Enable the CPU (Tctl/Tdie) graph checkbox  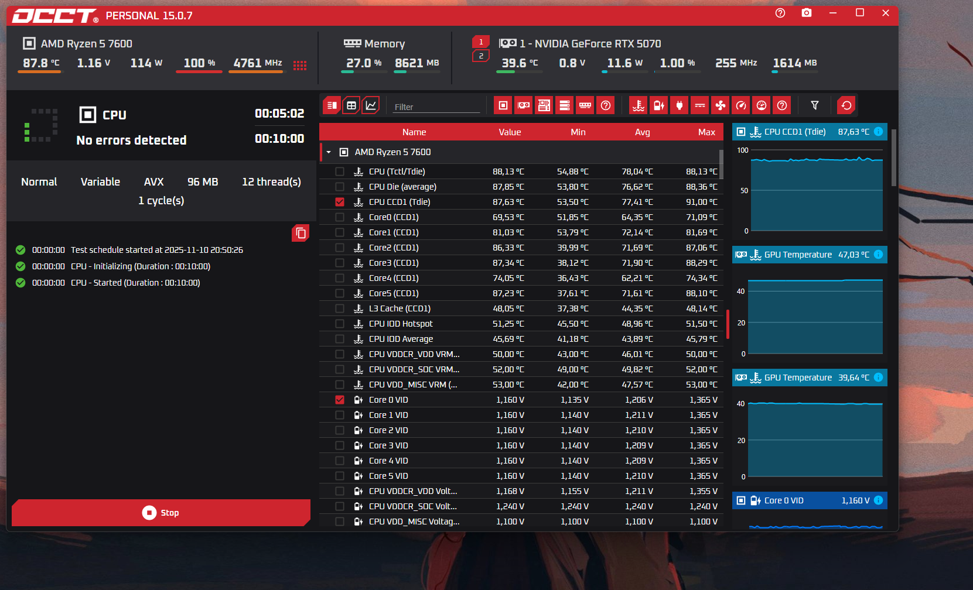340,171
